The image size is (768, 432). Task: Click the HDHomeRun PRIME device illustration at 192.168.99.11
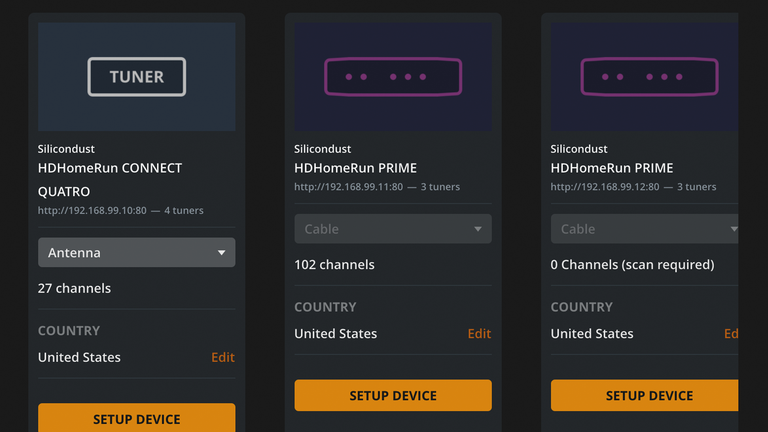[393, 76]
